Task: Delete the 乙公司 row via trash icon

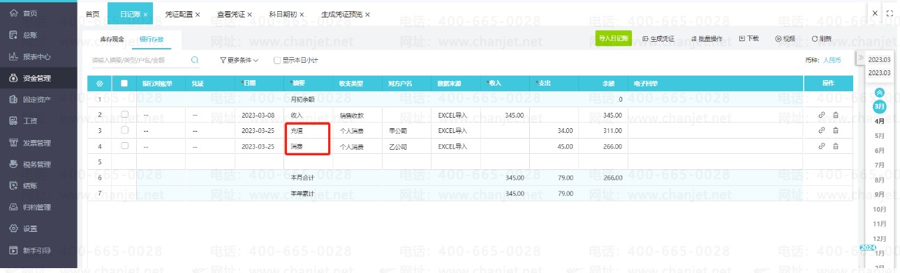Action: click(x=835, y=146)
